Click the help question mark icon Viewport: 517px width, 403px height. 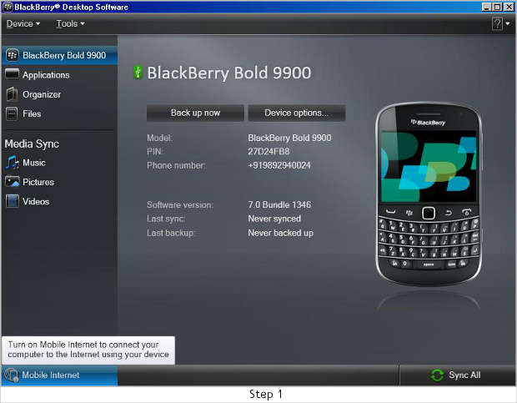(x=497, y=23)
